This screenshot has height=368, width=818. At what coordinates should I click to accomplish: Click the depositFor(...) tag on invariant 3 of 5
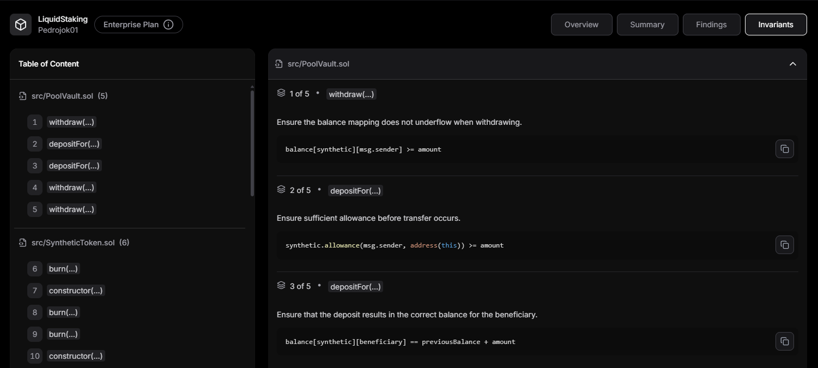coord(355,286)
